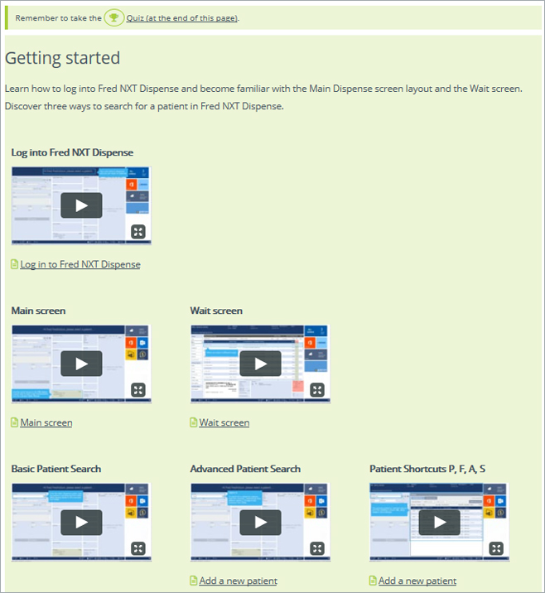Expand the Patient Shortcuts video to fullscreen
Image resolution: width=545 pixels, height=593 pixels.
pyautogui.click(x=496, y=548)
